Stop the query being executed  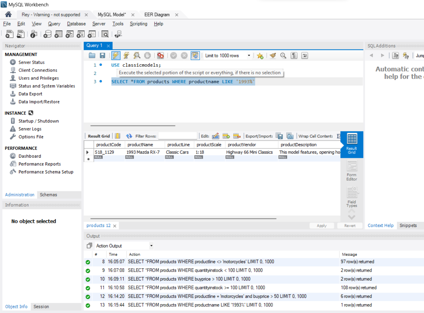point(148,55)
